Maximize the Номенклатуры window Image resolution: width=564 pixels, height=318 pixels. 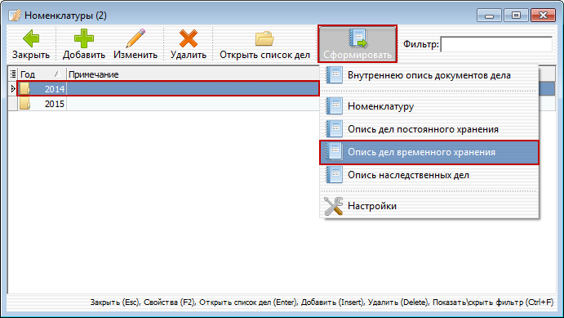[x=516, y=16]
